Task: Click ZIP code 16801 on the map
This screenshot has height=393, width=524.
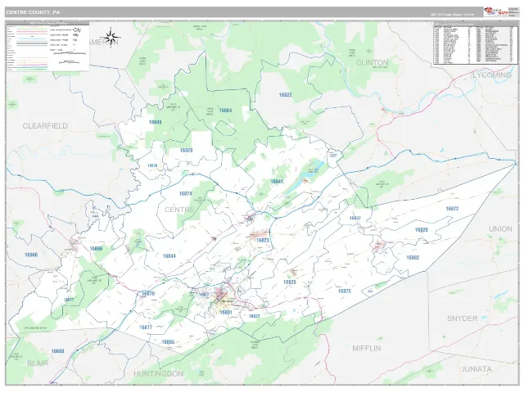Action: click(x=226, y=313)
